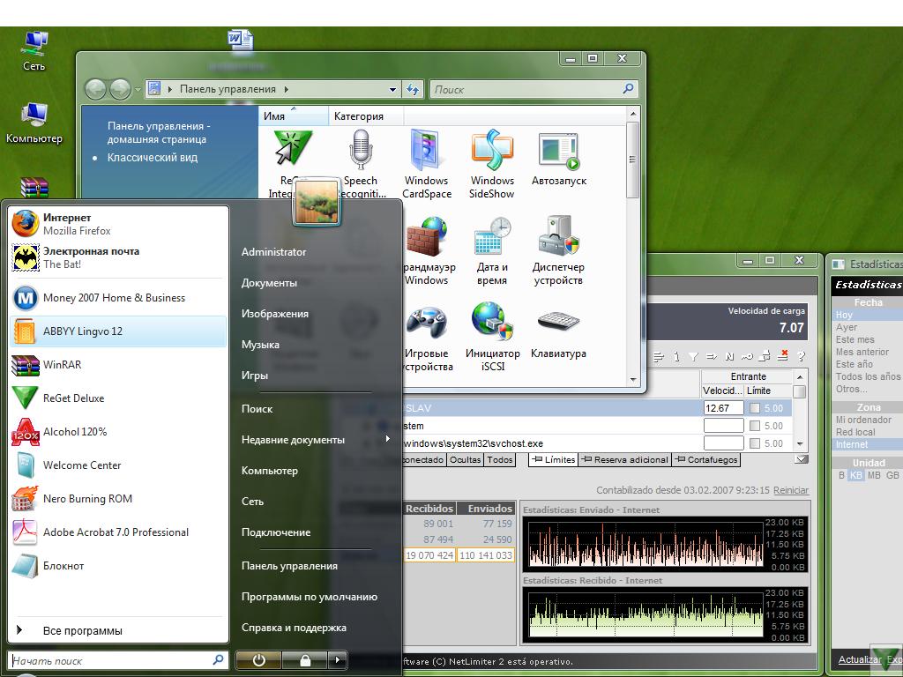This screenshot has height=677, width=903.
Task: Start Nero Burning ROM
Action: coord(87,499)
